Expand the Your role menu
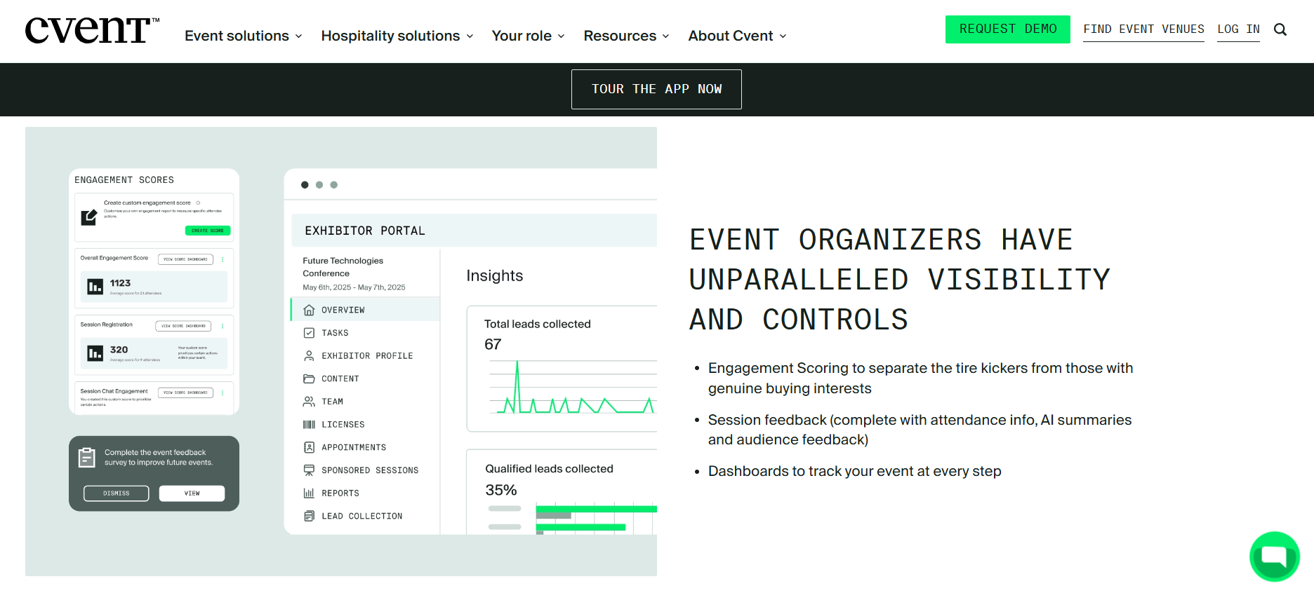The image size is (1314, 593). (x=529, y=36)
